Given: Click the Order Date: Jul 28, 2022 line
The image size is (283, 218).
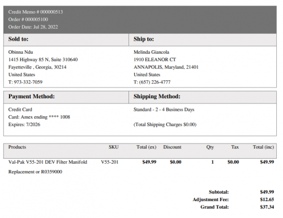Looking at the screenshot, I should point(33,27).
